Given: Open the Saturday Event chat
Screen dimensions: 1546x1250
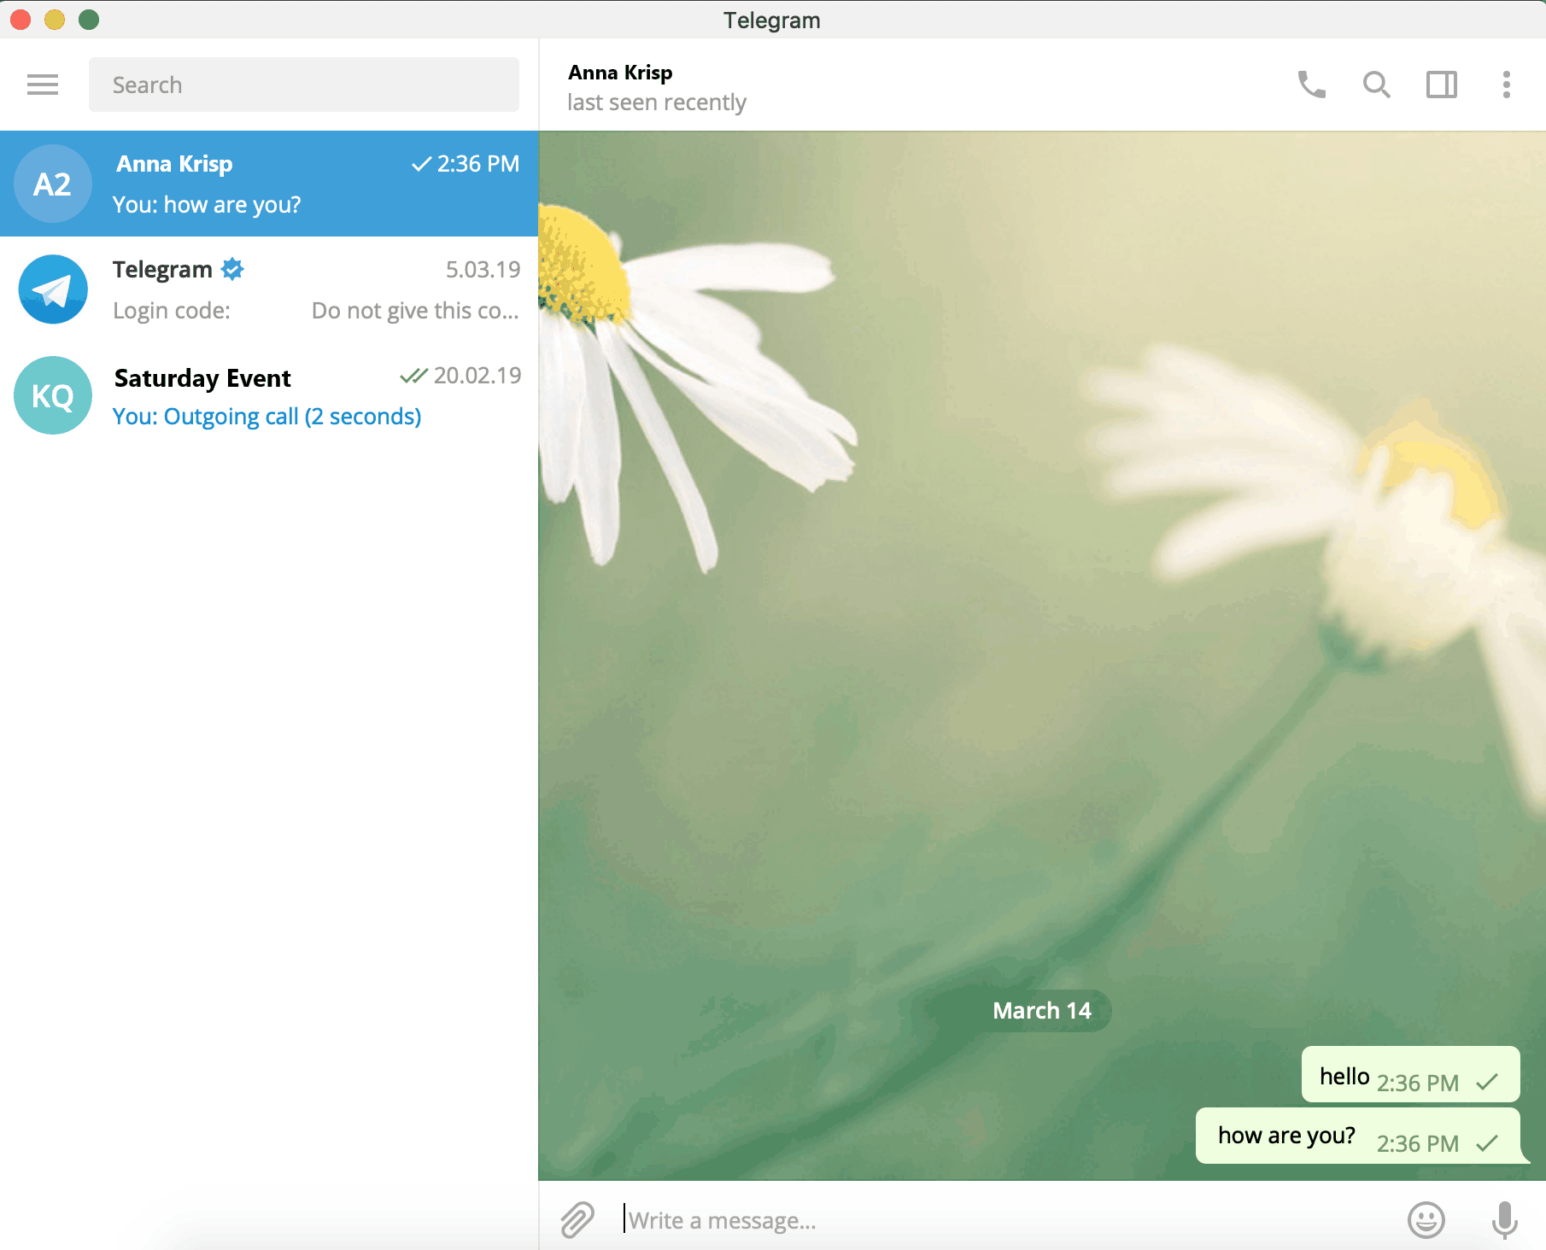Looking at the screenshot, I should (269, 395).
